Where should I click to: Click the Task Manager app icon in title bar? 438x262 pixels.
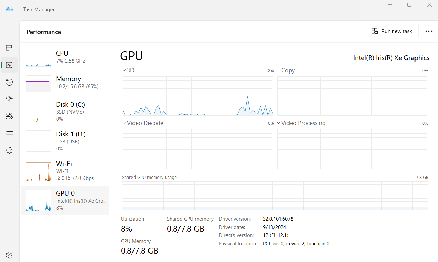(x=10, y=9)
